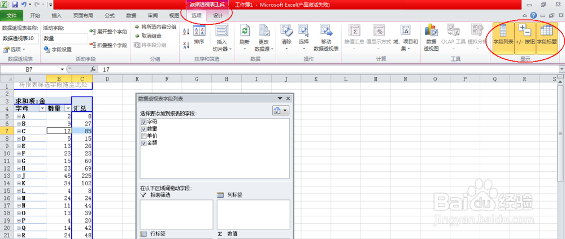Click cell value 102 in row K
Screen dimensions: 565x239
click(x=82, y=183)
